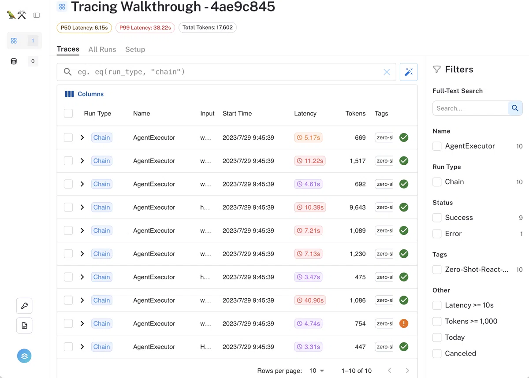Viewport: 529px width, 378px height.
Task: Enable the Success status filter
Action: point(437,218)
